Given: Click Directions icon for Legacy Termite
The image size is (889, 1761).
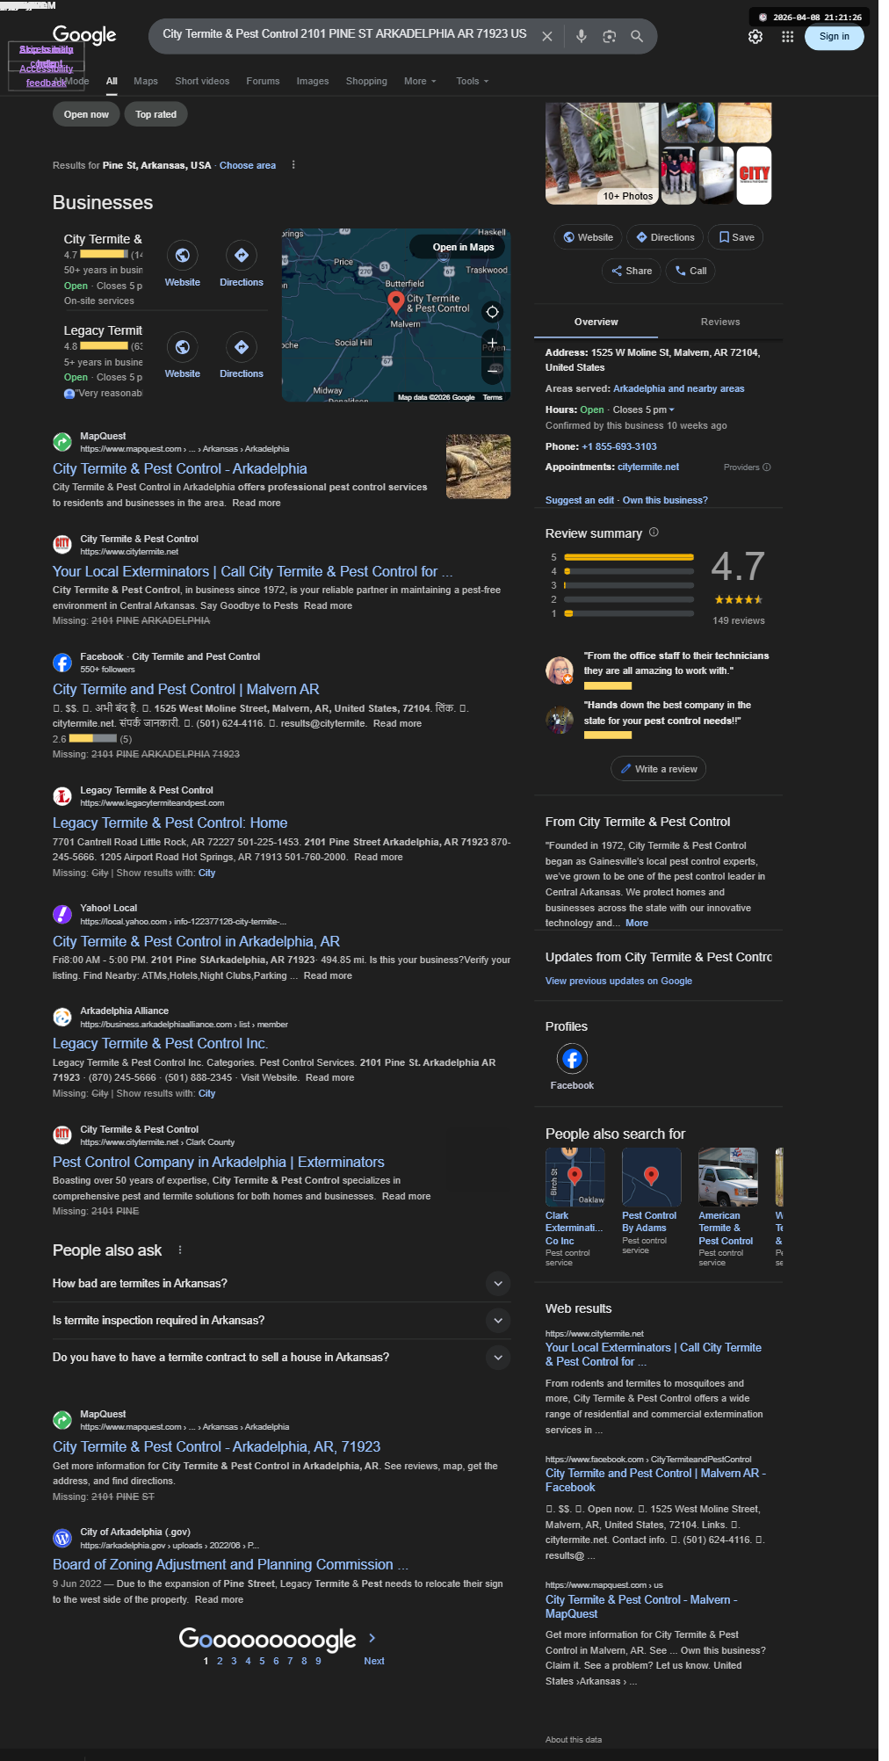Looking at the screenshot, I should 242,347.
